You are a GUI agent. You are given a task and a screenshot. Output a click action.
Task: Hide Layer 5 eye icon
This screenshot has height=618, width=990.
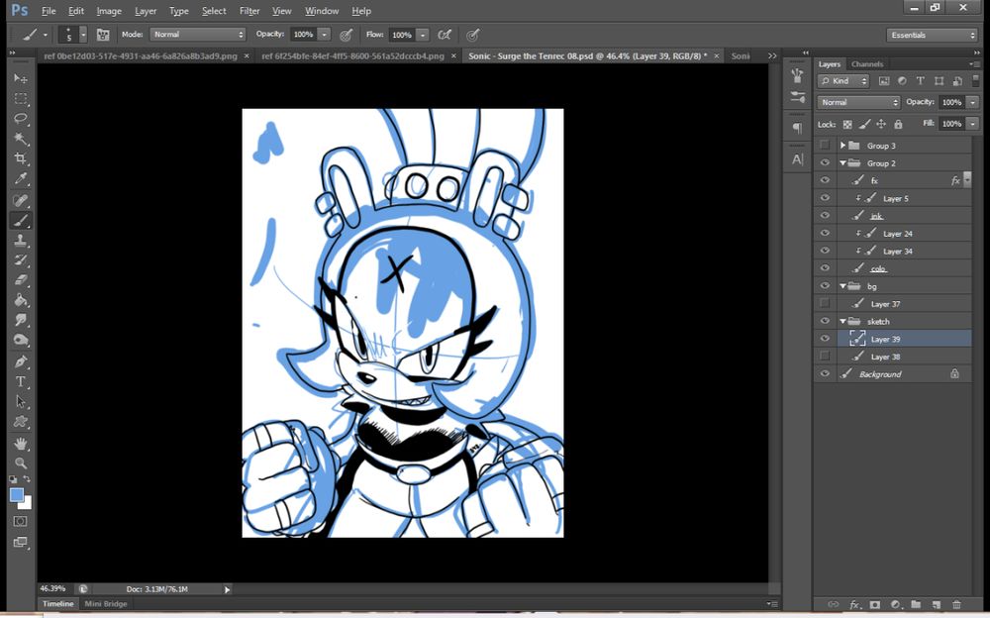click(825, 198)
